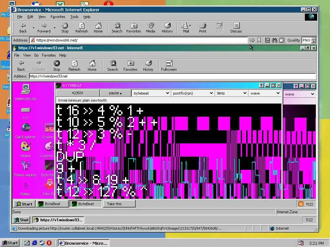This screenshot has width=330, height=247.
Task: Open the Poney Jockey desktop icon
Action: [x=25, y=169]
